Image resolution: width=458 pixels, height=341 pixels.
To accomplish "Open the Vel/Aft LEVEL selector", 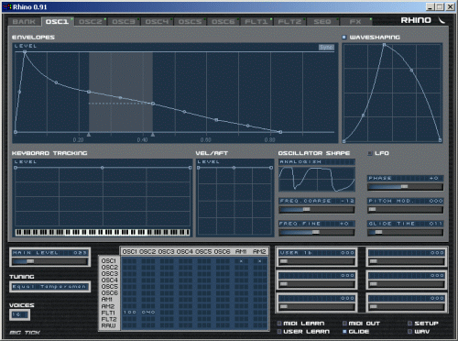I will click(x=209, y=162).
